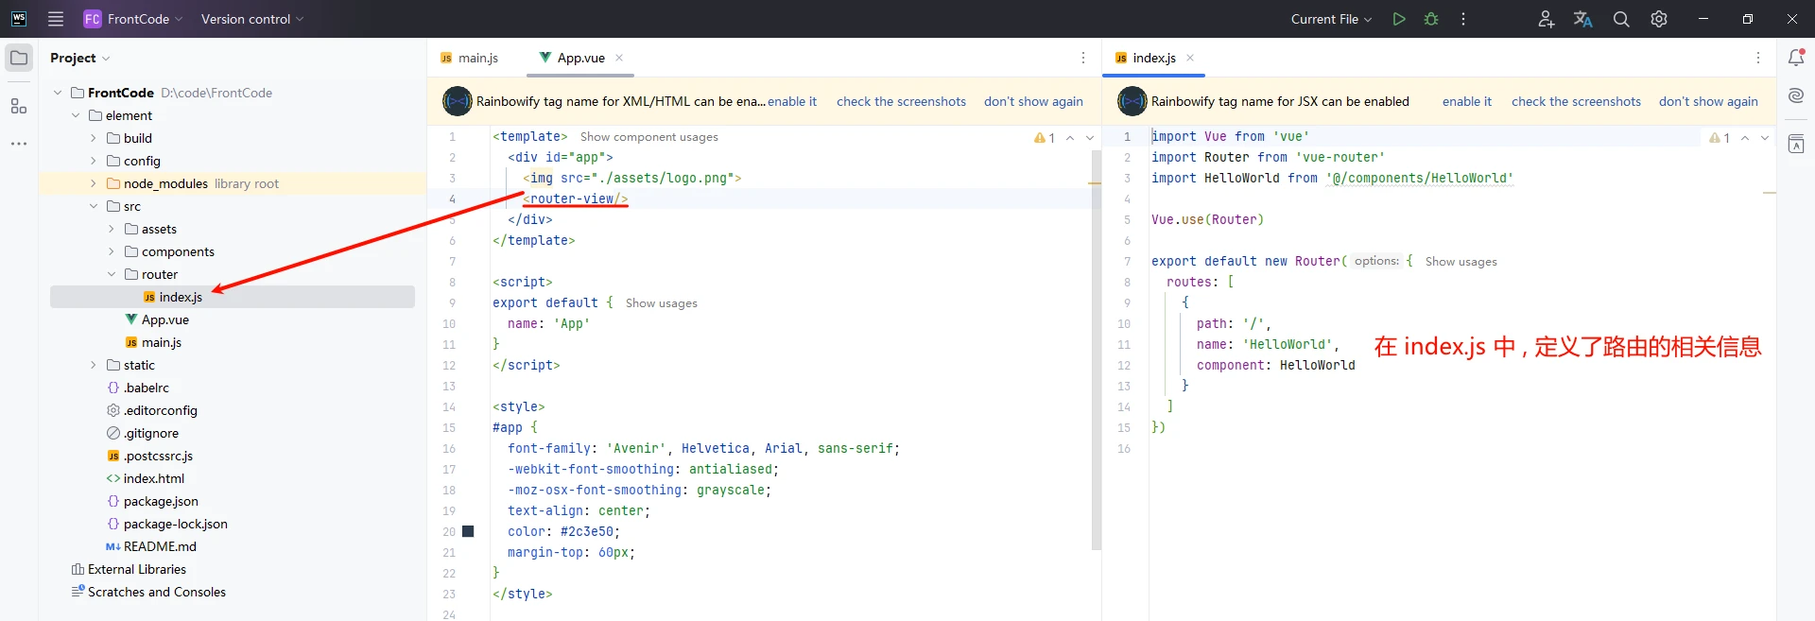1815x621 pixels.
Task: Open the Search Everywhere magnifier
Action: 1621,19
